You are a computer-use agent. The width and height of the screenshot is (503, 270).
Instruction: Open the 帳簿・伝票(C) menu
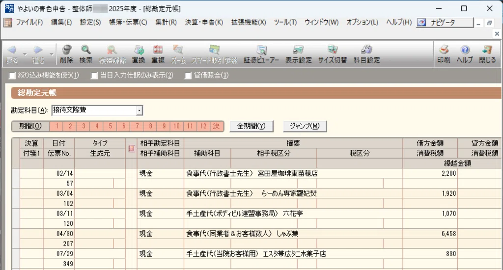click(128, 23)
